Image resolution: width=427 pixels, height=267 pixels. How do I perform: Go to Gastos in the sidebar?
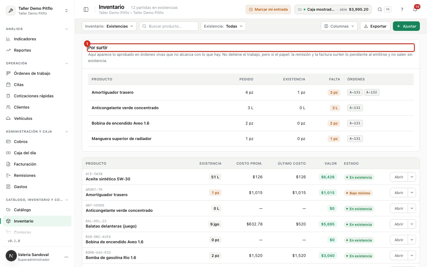point(37,187)
